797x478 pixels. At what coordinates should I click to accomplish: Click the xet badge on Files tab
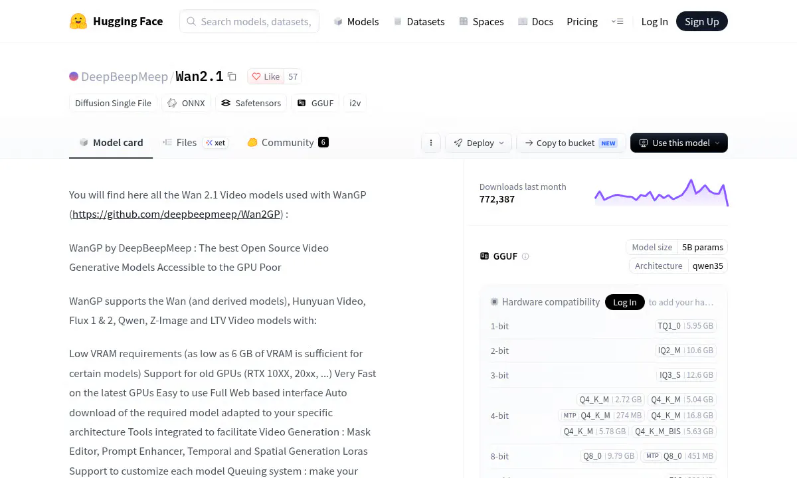[x=215, y=143]
